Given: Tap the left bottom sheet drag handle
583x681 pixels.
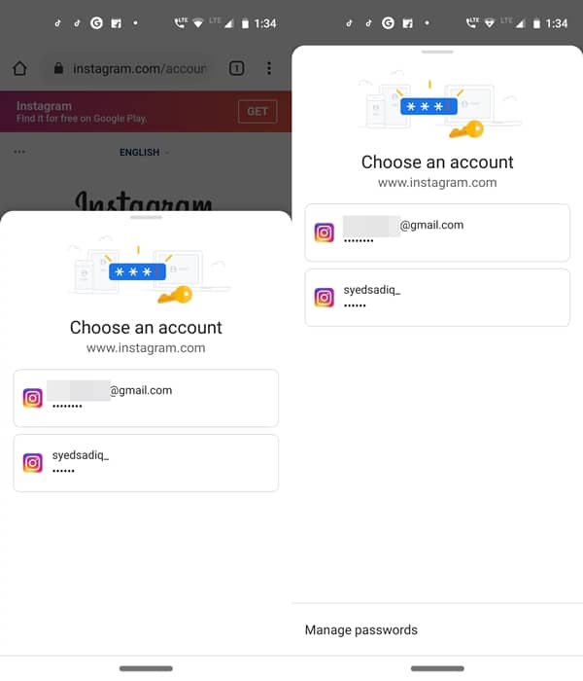Looking at the screenshot, I should 146,217.
